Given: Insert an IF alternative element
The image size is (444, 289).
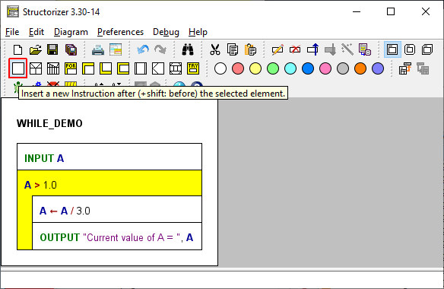Looking at the screenshot, I should tap(36, 68).
